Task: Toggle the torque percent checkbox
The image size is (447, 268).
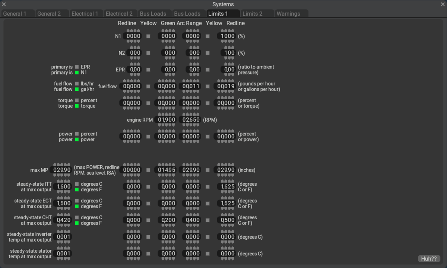Action: (77, 100)
